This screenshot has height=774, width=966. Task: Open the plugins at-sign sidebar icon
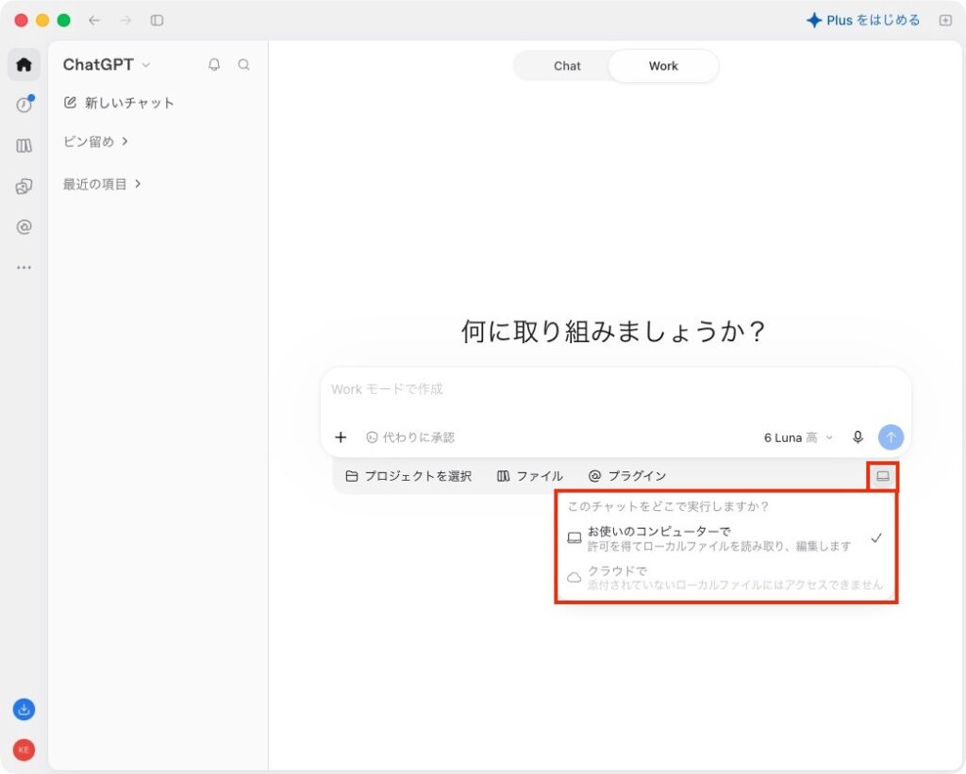(x=24, y=227)
